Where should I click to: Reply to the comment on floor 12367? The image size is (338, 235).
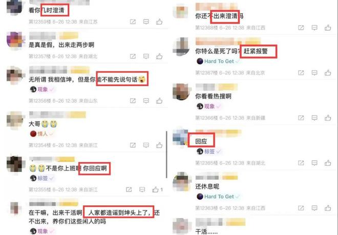coord(314,73)
